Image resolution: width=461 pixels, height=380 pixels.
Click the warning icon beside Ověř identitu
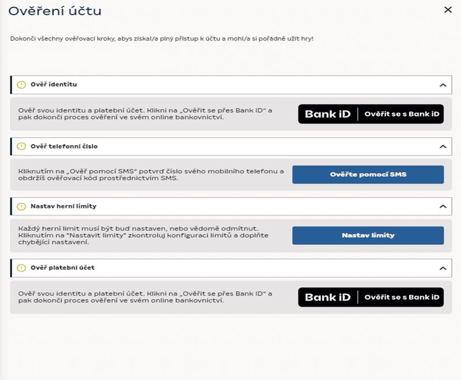click(x=22, y=85)
